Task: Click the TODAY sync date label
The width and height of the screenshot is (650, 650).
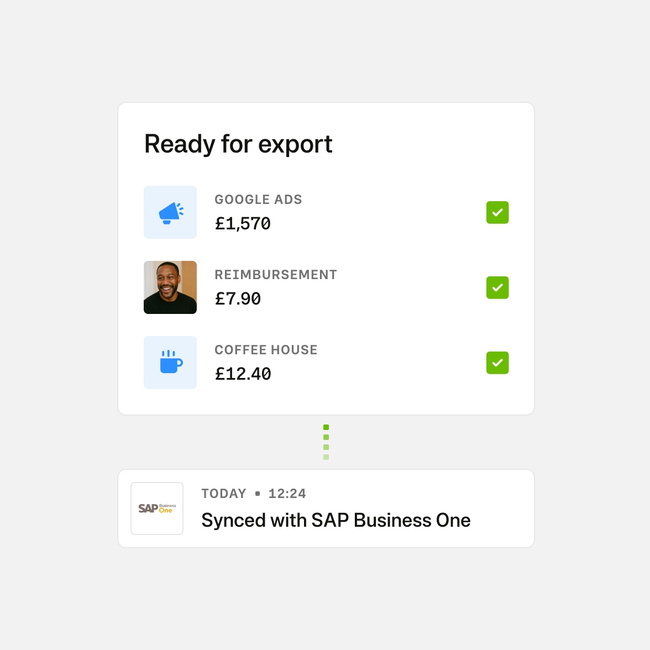Action: (x=224, y=494)
